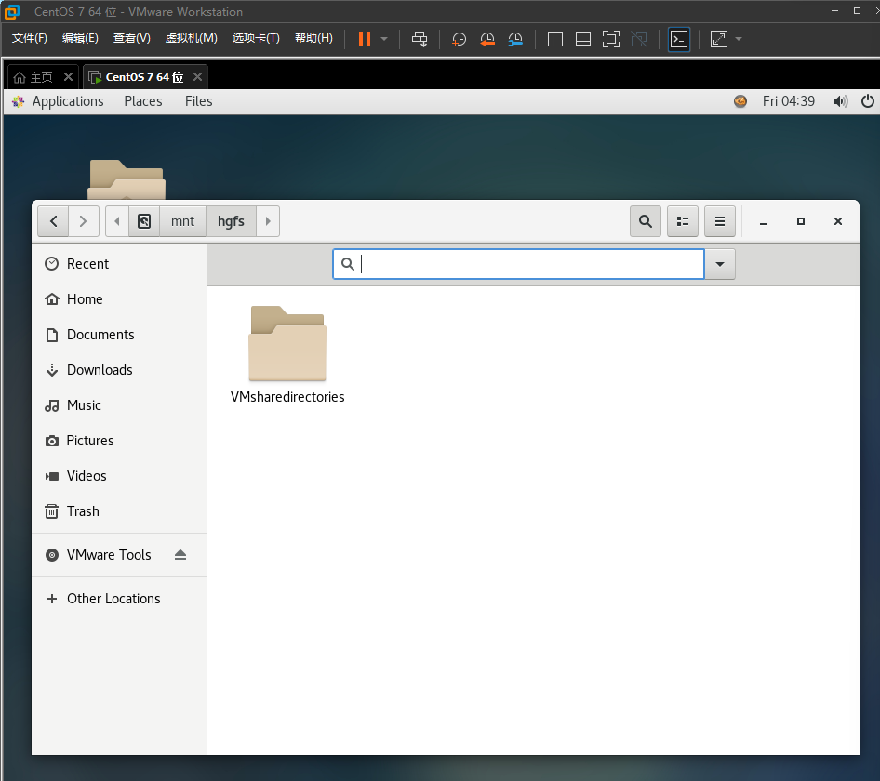Click the orange notification icon in the top bar
Image resolution: width=880 pixels, height=781 pixels.
pyautogui.click(x=740, y=101)
